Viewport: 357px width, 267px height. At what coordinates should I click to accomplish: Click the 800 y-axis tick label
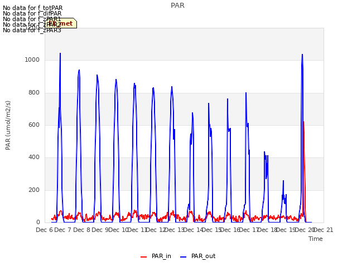tap(34, 92)
